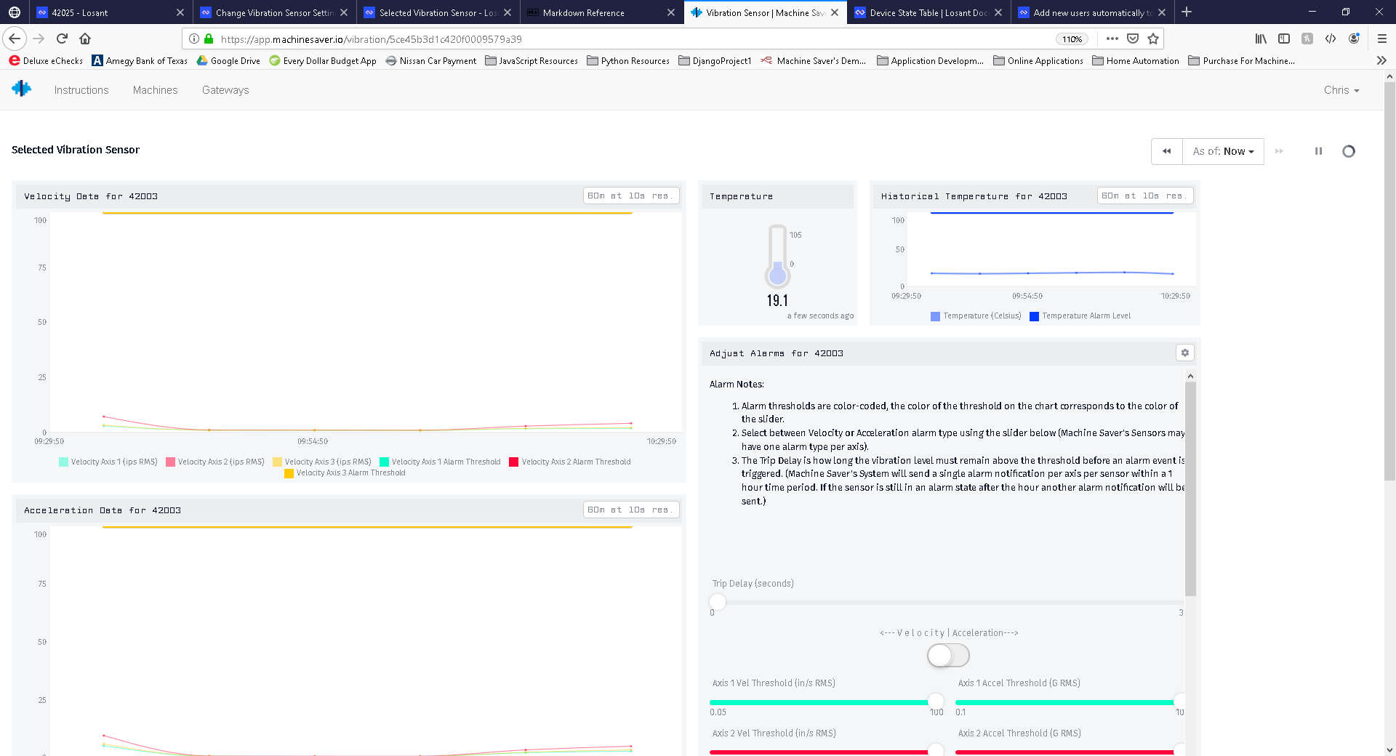The image size is (1396, 756).
Task: Step back in time with rewind button
Action: pos(1166,151)
